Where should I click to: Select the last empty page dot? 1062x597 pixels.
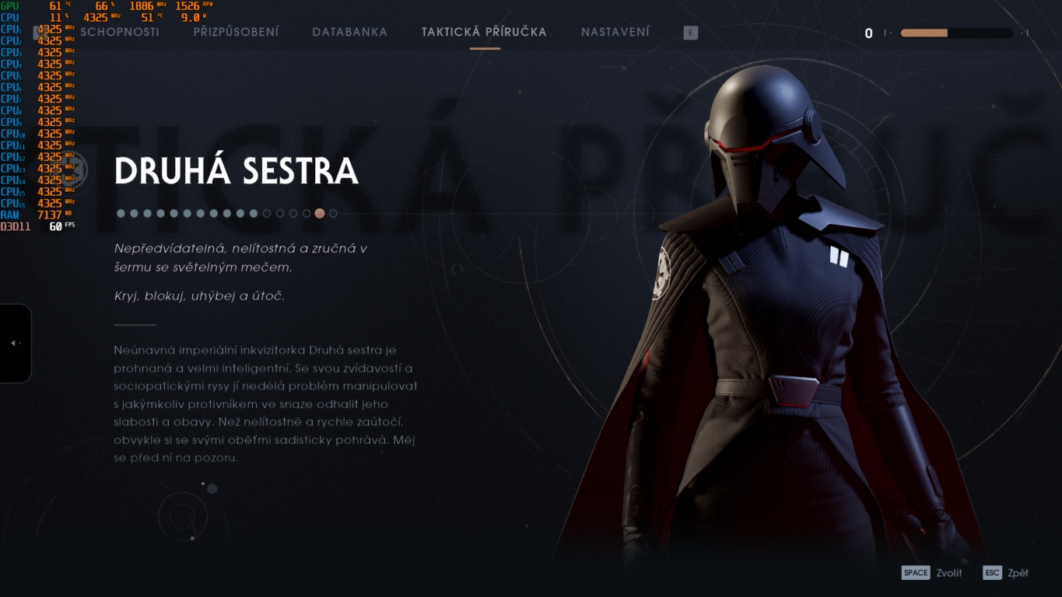point(333,213)
